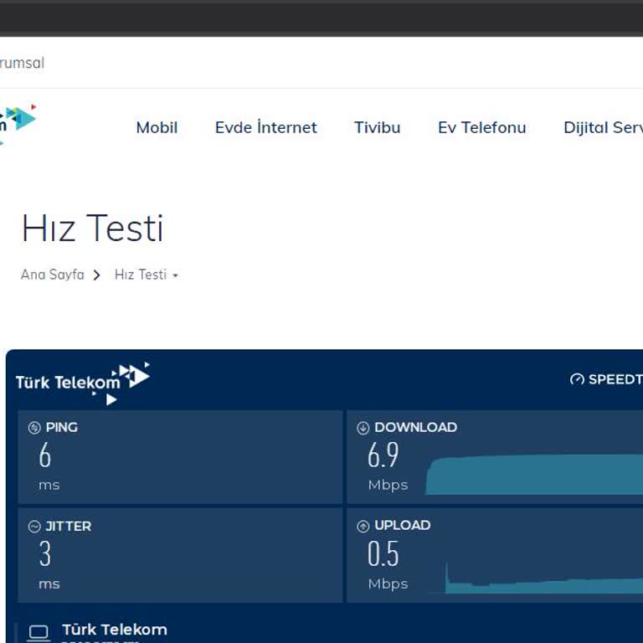Click the PING icon in the results panel
The height and width of the screenshot is (643, 643).
click(x=34, y=428)
